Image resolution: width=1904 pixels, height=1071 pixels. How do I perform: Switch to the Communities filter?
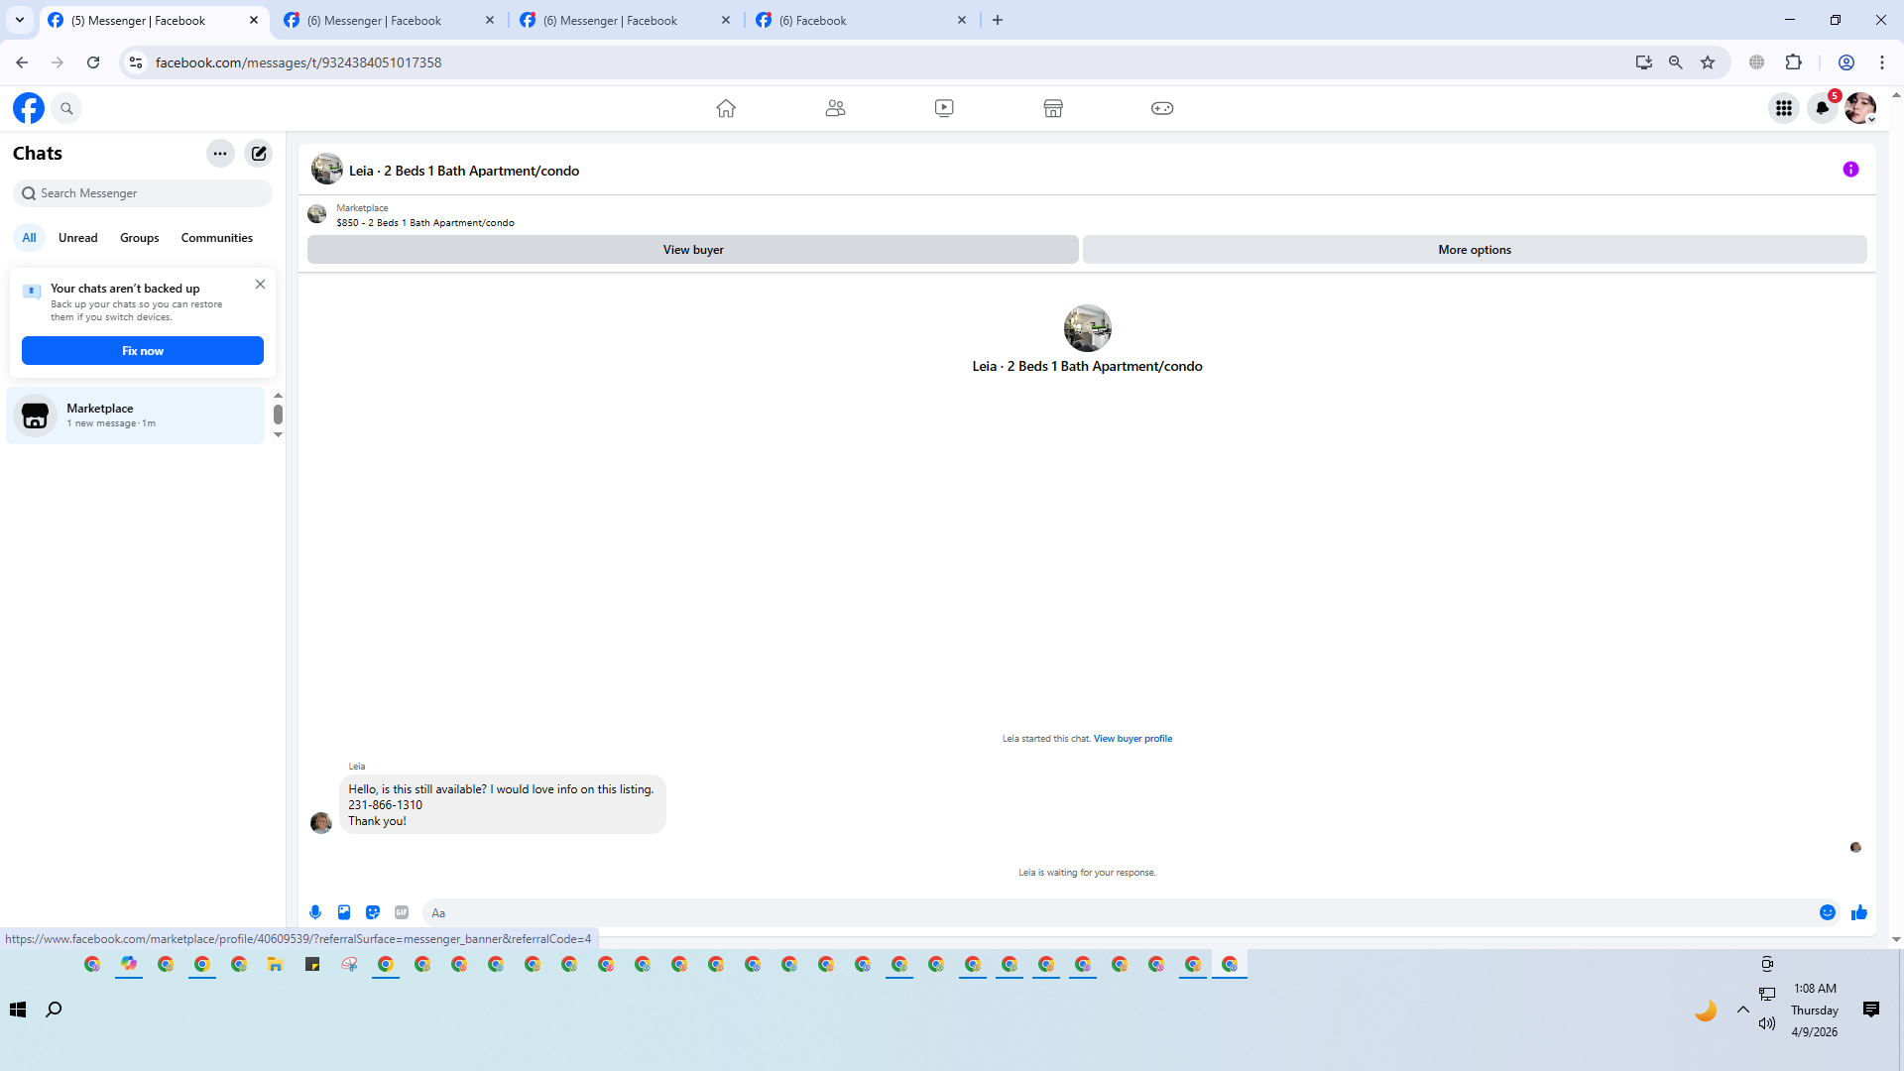click(x=216, y=238)
